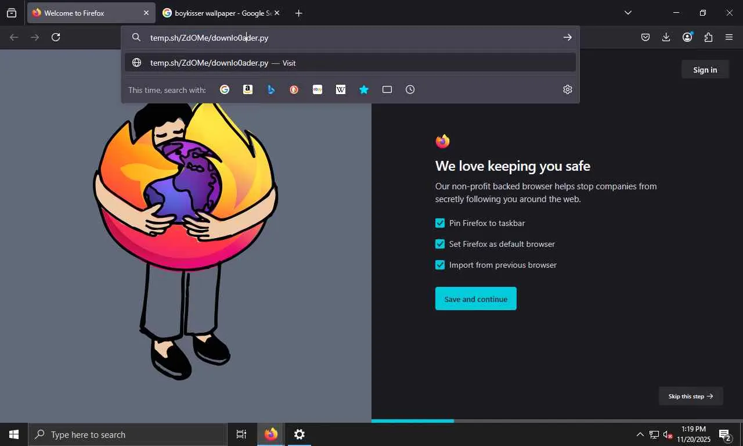The image size is (743, 446).
Task: Go back to the previous page
Action: coord(14,37)
